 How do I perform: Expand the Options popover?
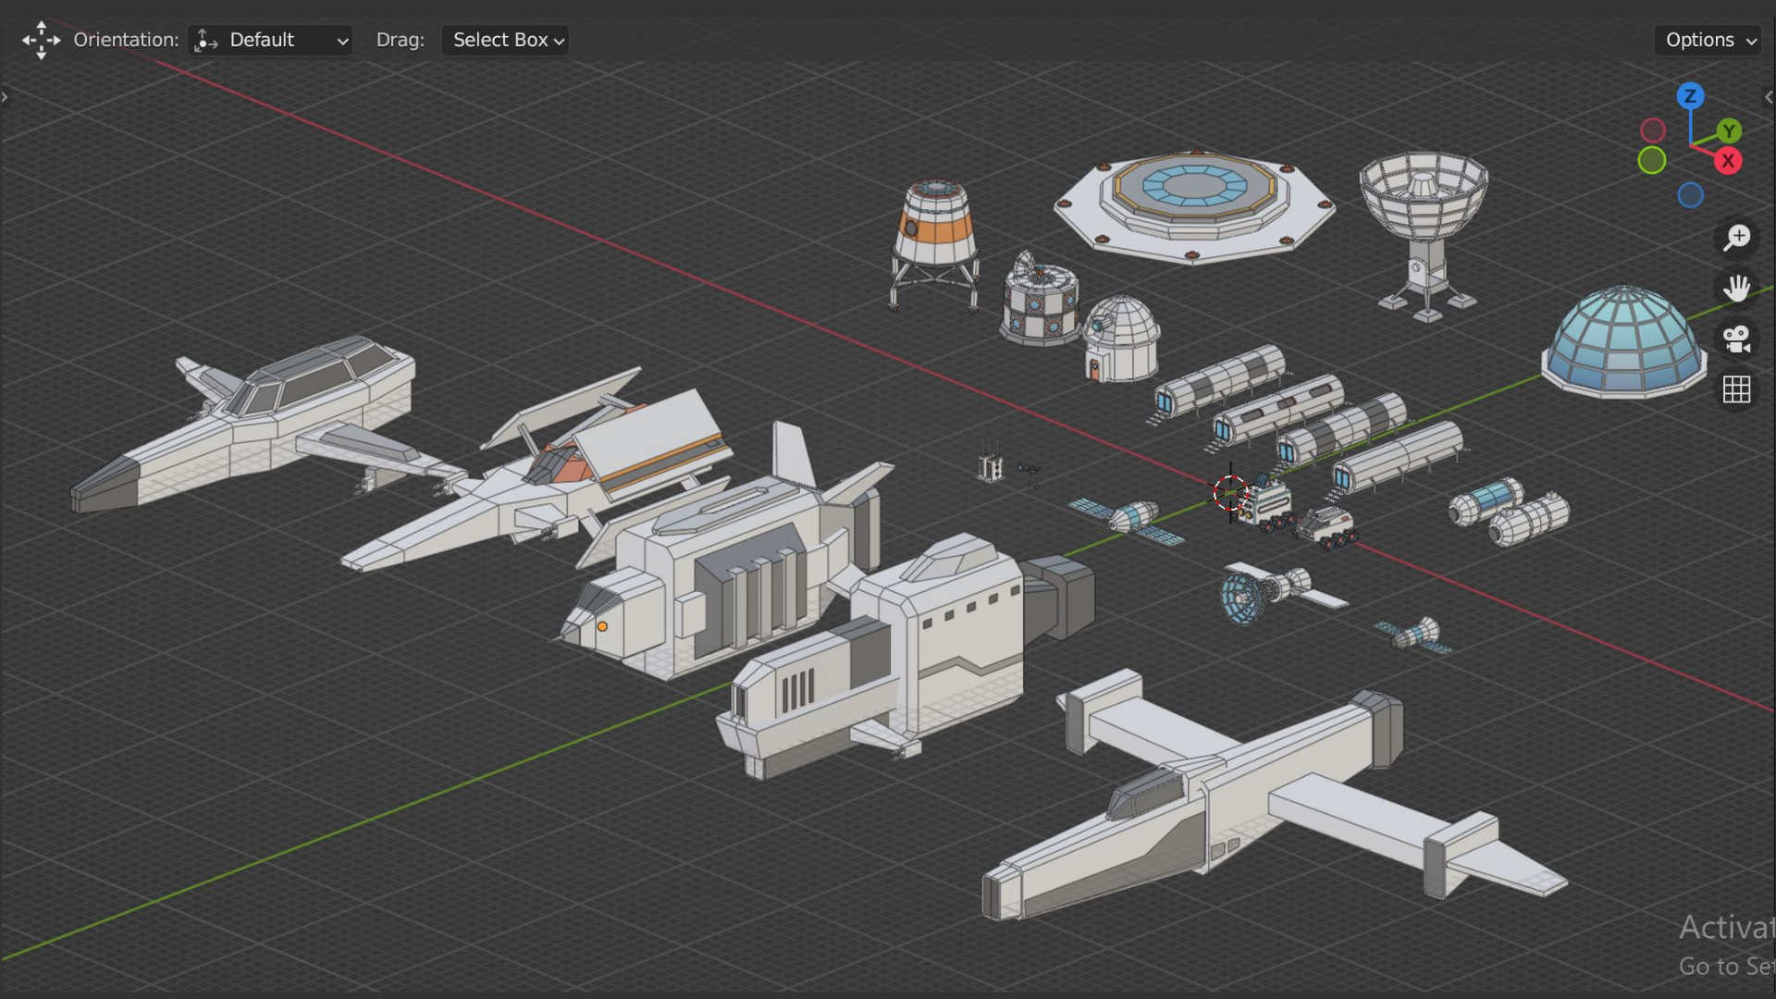(1708, 40)
